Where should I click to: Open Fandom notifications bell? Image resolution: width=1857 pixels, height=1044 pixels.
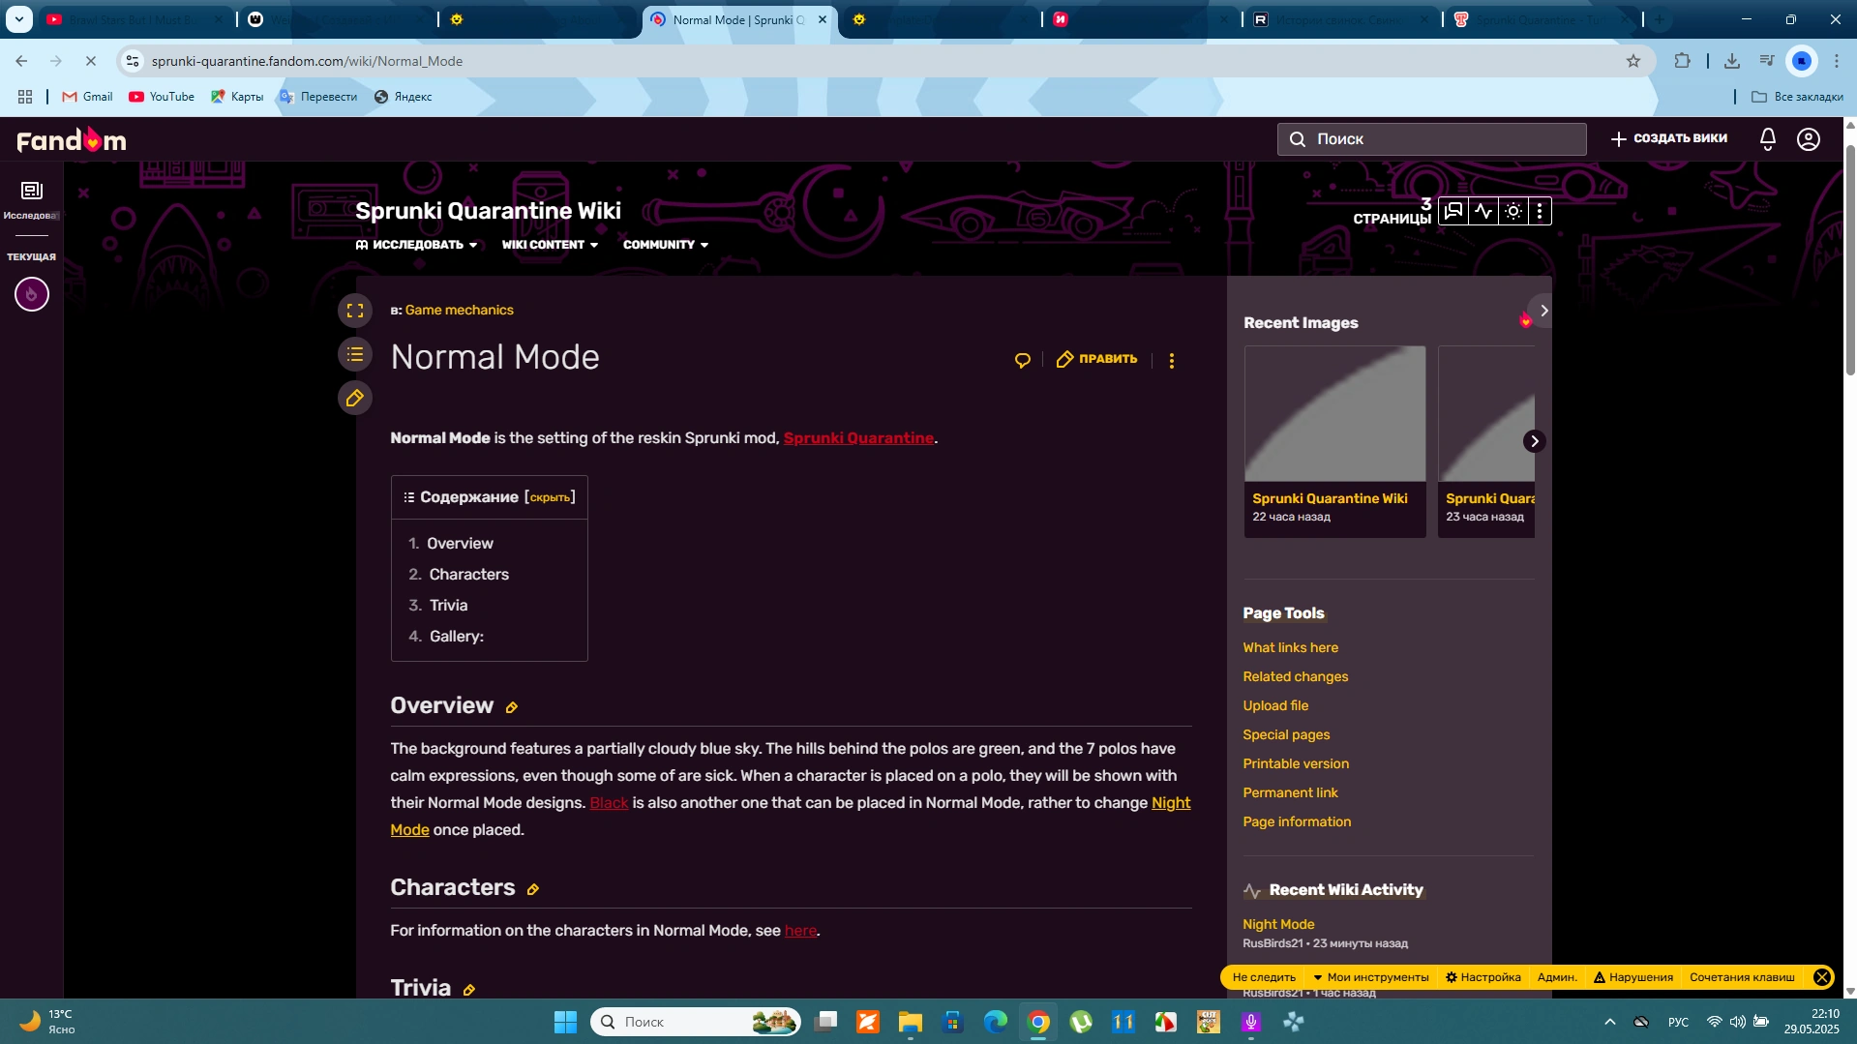[x=1766, y=139]
